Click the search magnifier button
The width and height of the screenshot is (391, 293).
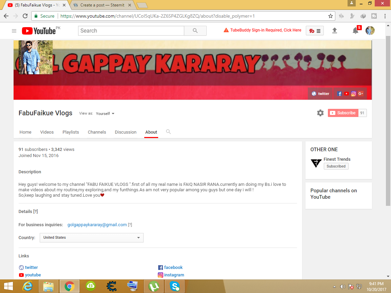195,31
